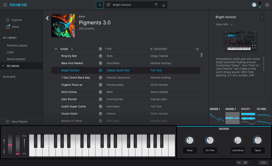This screenshot has height=166, width=272.
Task: Click the Damp macro label
Action: point(190,151)
